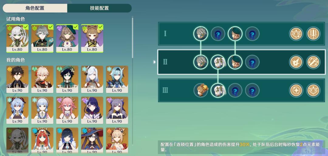
Task: Select the row III team panel
Action: [x=242, y=90]
